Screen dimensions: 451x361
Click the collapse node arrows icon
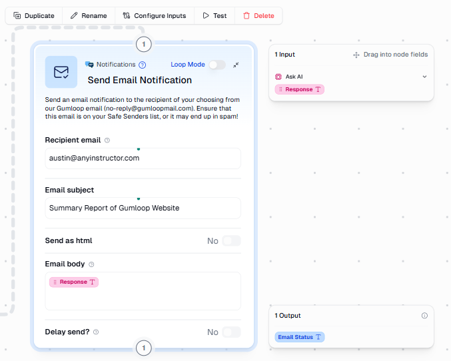[x=236, y=65]
